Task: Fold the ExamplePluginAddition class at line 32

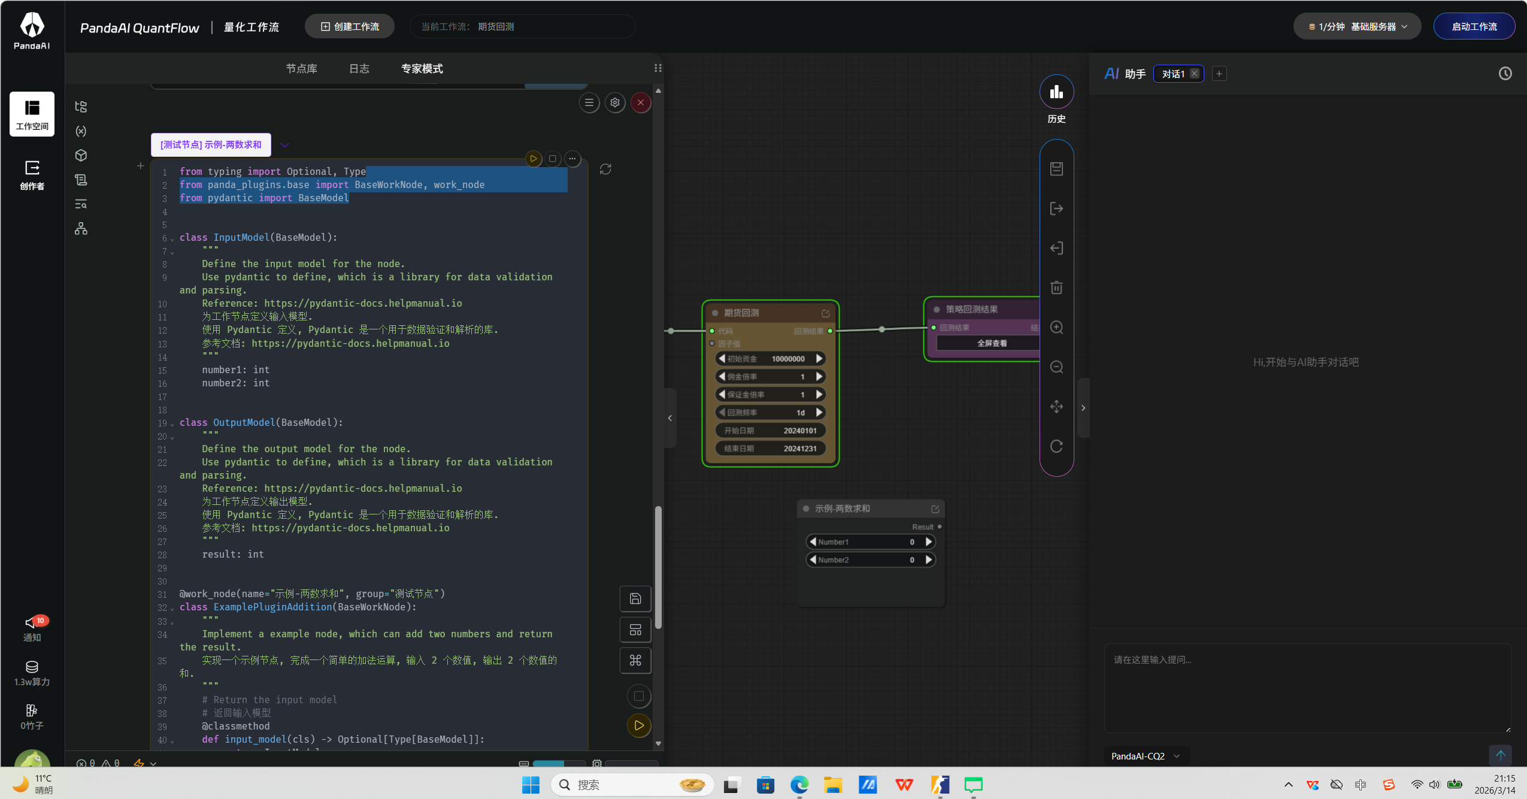Action: [x=172, y=609]
